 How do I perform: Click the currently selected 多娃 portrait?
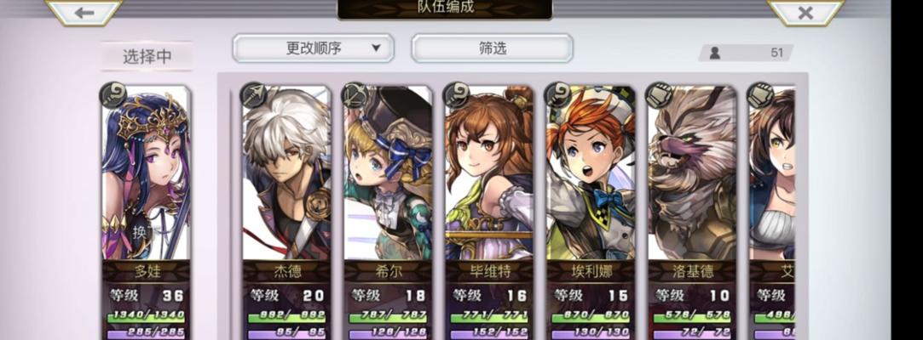tap(146, 173)
